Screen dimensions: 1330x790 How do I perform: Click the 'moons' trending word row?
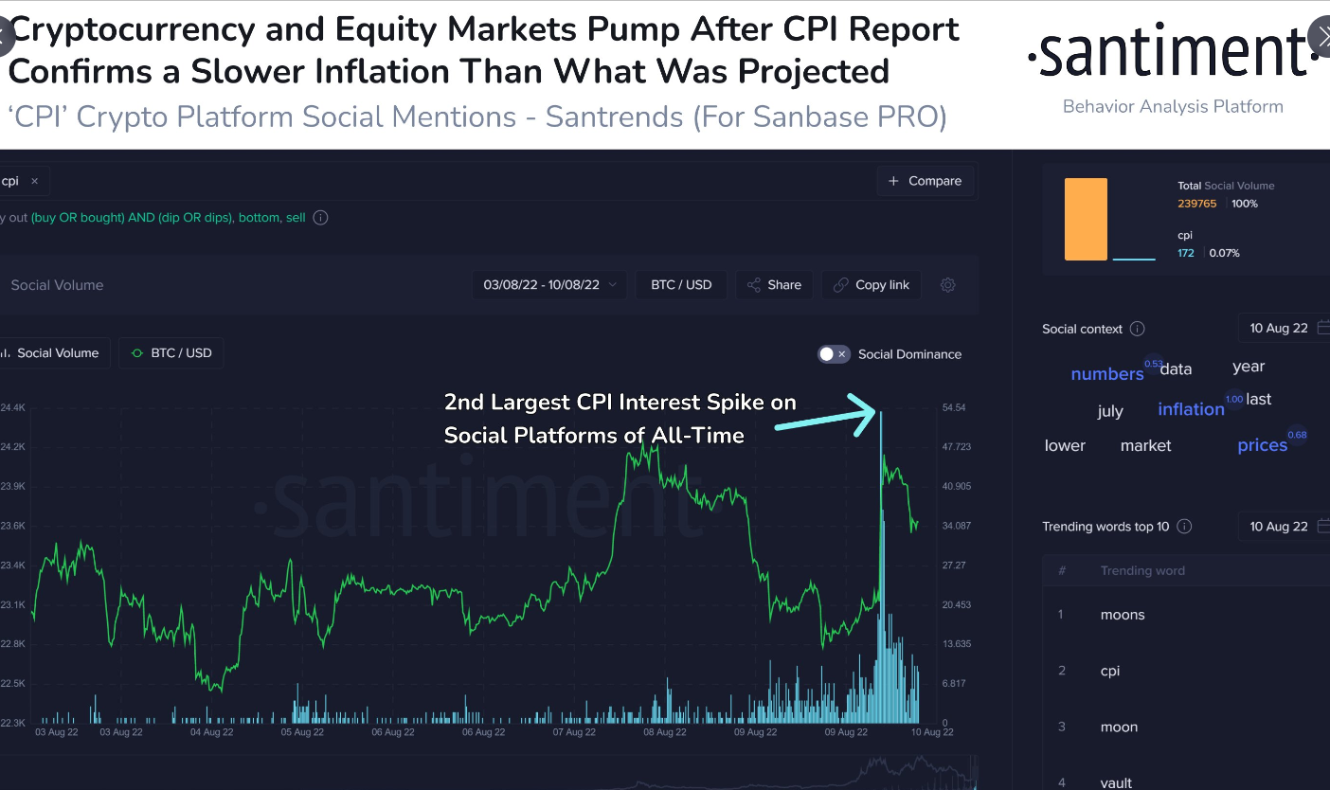(x=1123, y=615)
